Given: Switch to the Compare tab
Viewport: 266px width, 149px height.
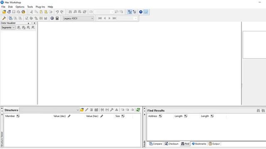Looking at the screenshot, I should 155,144.
